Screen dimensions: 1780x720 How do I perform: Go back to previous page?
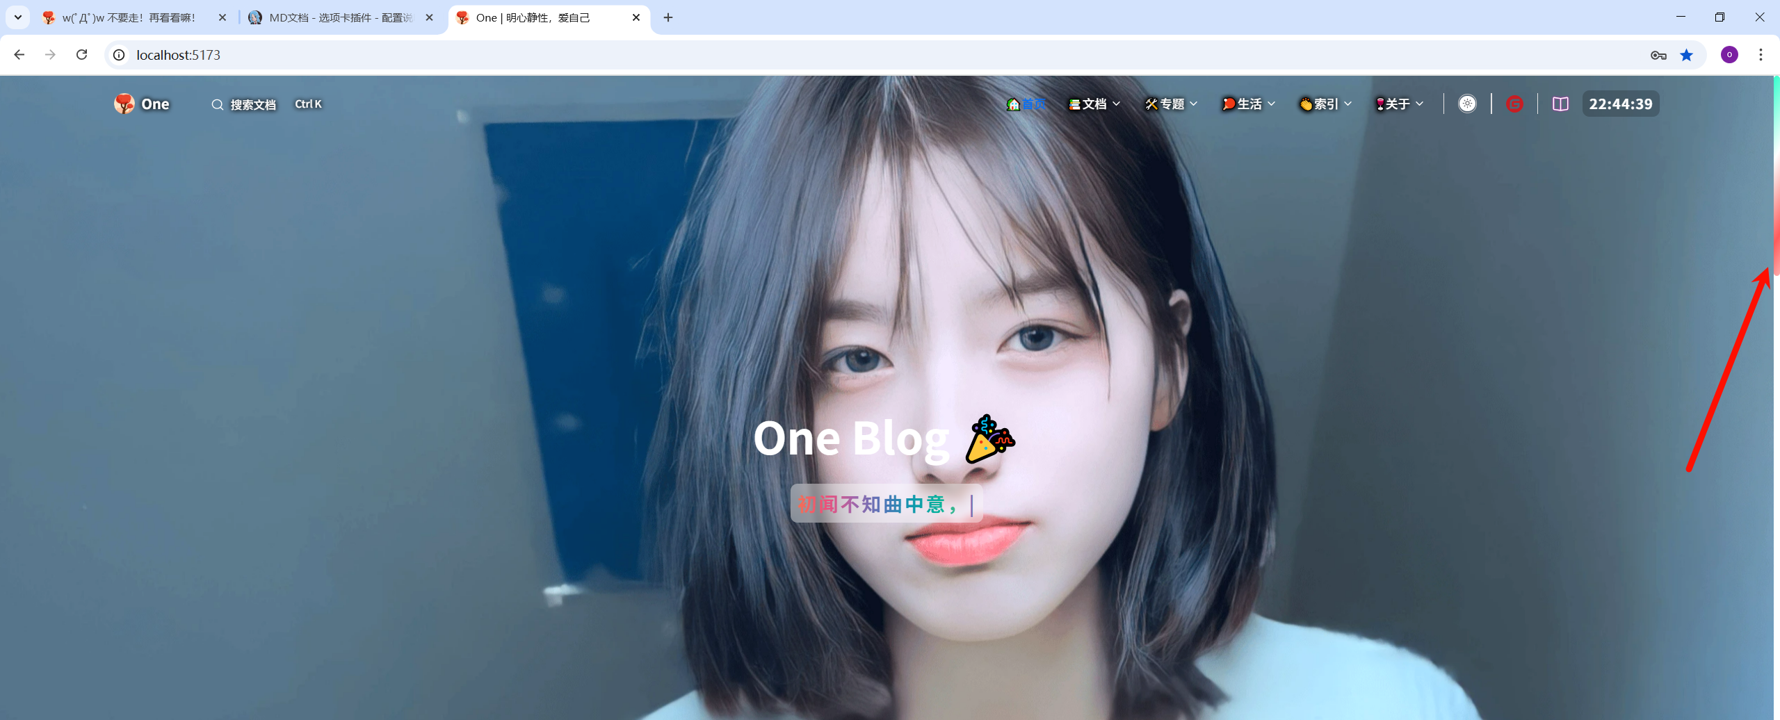19,55
